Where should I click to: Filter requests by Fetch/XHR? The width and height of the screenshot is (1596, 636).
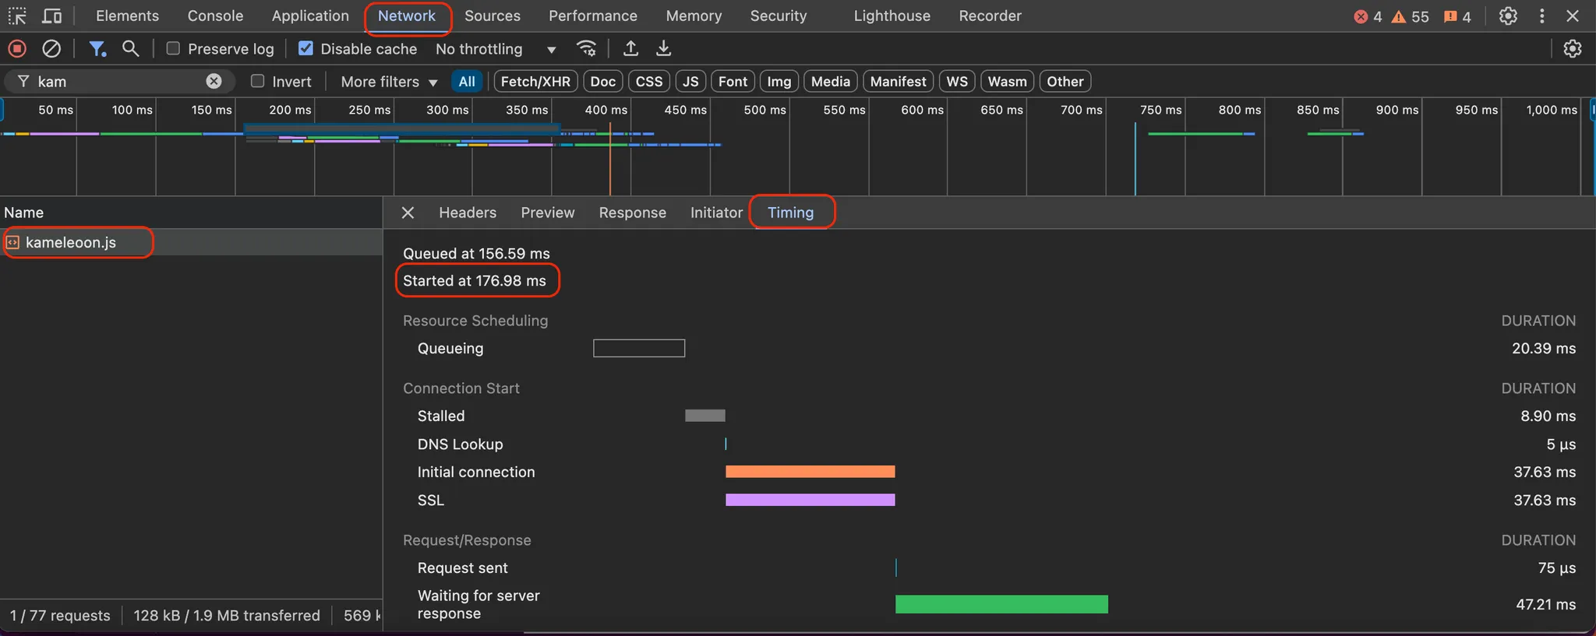pos(535,82)
